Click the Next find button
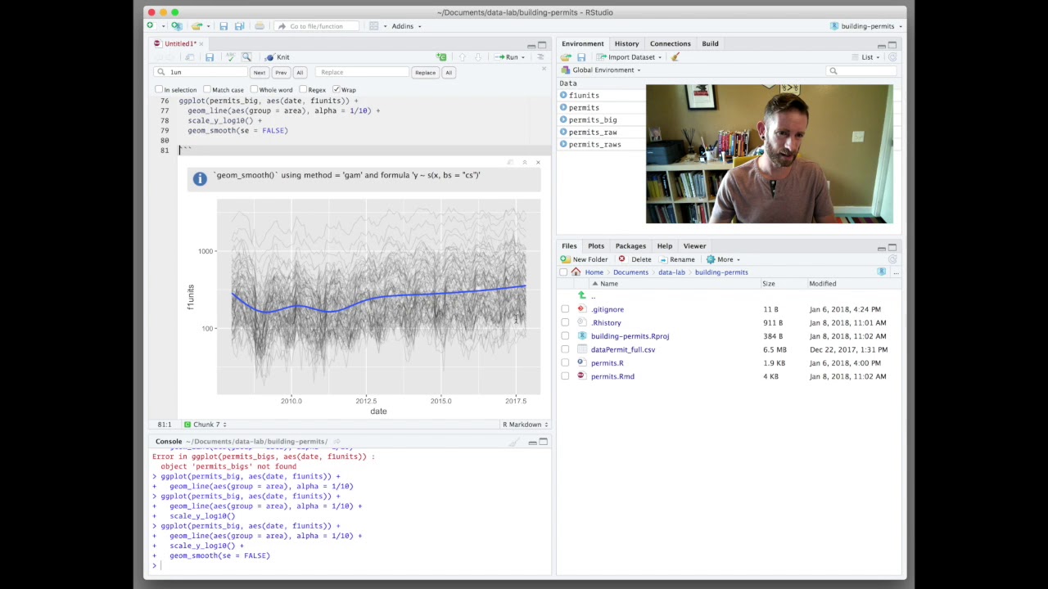The image size is (1048, 589). click(x=259, y=73)
